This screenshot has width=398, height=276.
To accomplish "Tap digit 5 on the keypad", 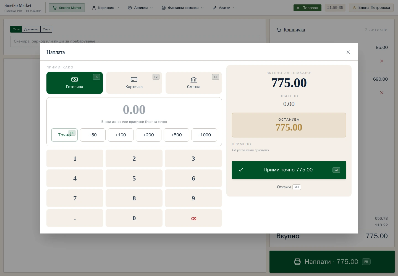I will tap(134, 178).
